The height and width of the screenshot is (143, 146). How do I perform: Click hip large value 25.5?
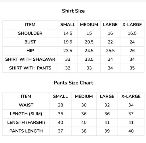pos(110,51)
